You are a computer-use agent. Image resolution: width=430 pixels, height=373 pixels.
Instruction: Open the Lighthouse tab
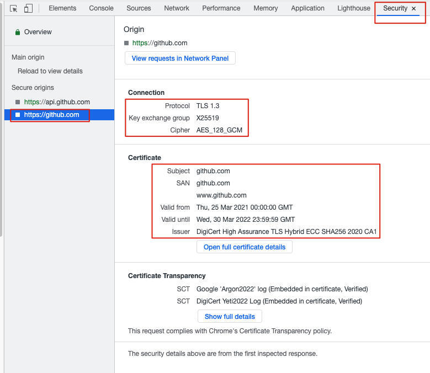point(354,8)
